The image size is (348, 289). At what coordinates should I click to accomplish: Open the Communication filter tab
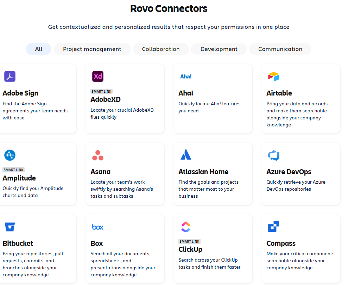tap(280, 49)
